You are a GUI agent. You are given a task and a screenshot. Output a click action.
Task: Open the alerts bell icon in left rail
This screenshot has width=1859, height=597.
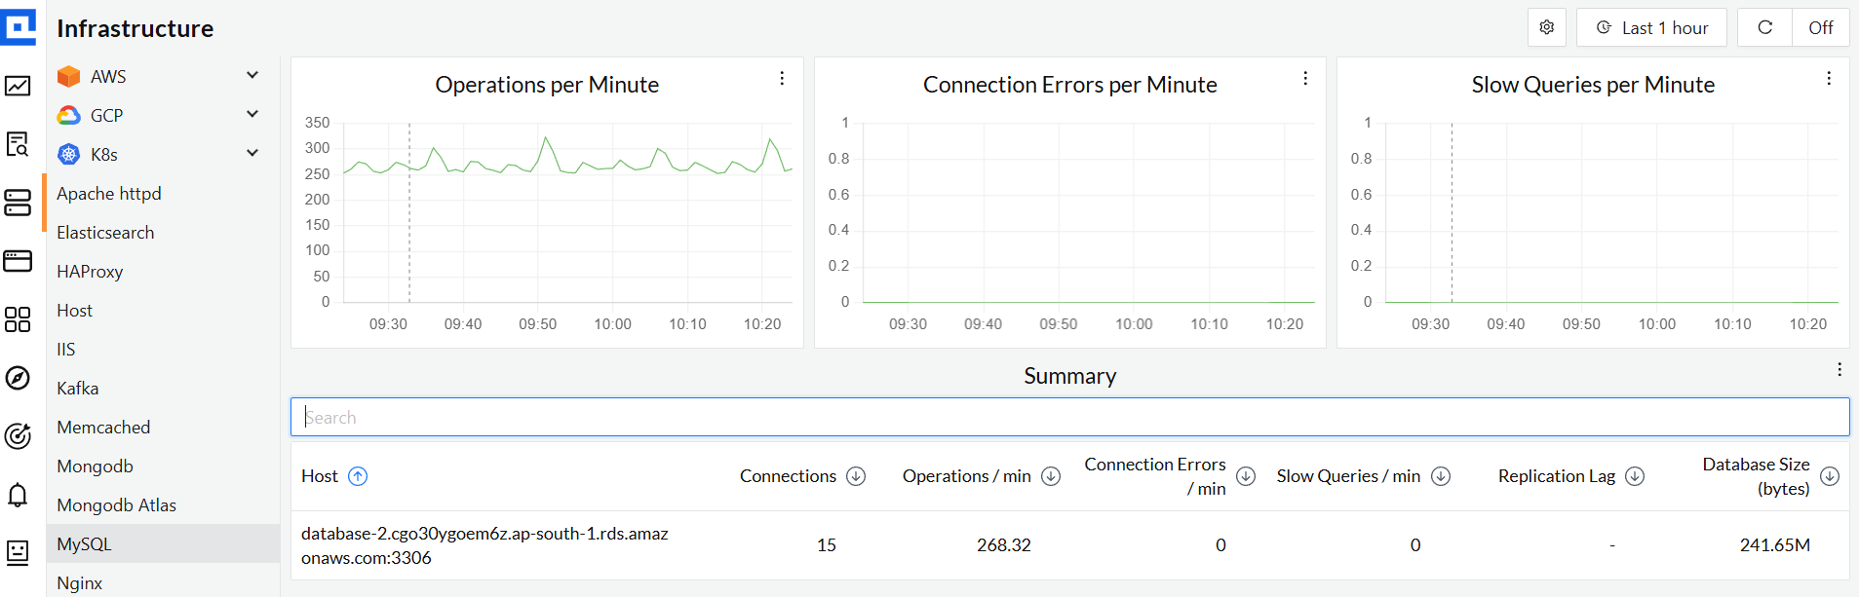click(18, 495)
